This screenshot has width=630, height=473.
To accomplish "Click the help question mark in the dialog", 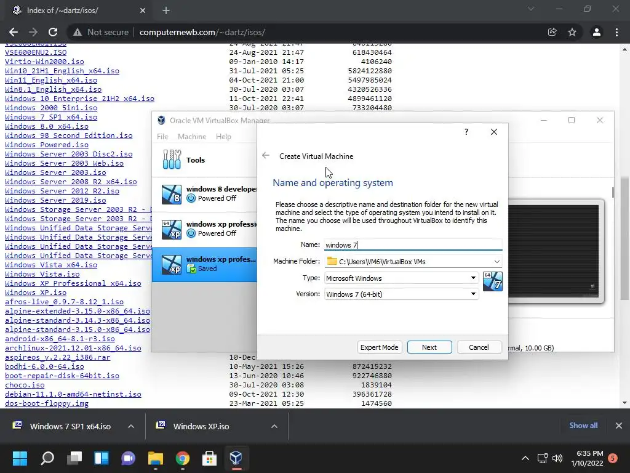I will [x=466, y=132].
